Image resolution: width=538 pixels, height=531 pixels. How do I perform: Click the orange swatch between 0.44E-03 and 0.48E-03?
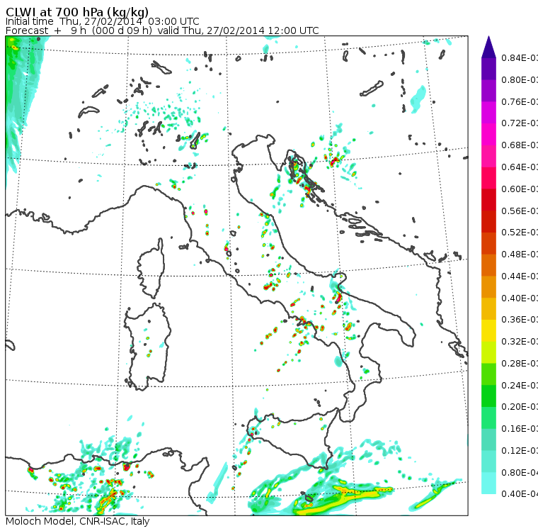pyautogui.click(x=488, y=265)
